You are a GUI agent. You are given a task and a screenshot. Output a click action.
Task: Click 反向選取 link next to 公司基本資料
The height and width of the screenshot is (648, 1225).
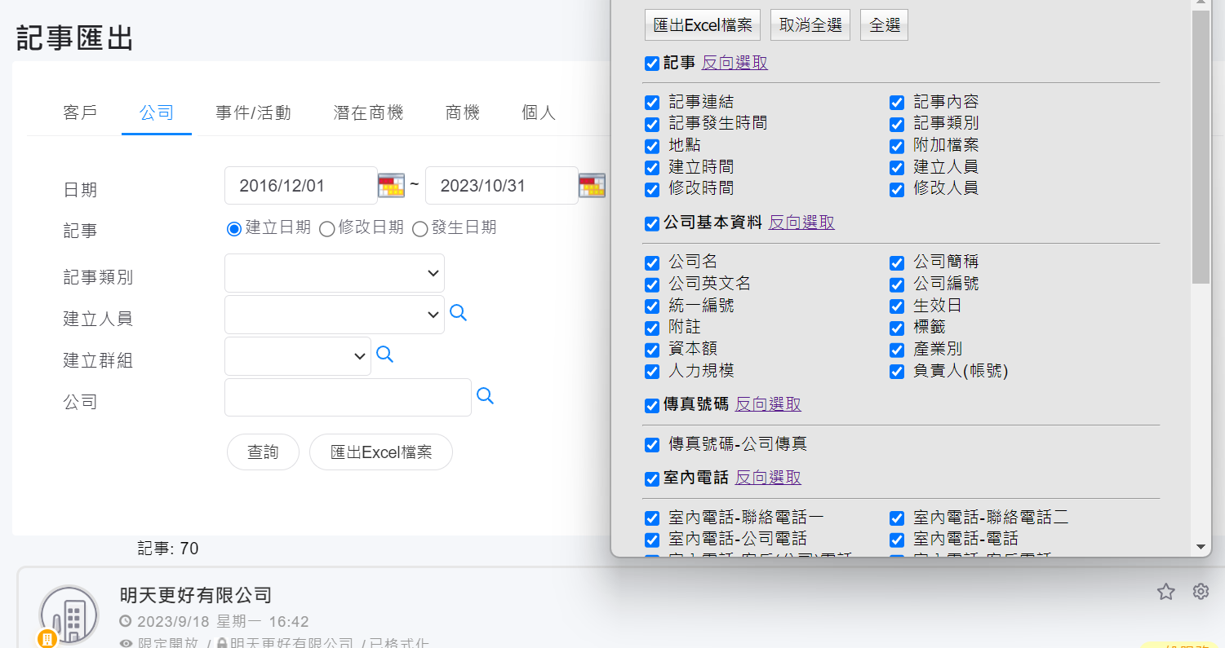pos(801,223)
